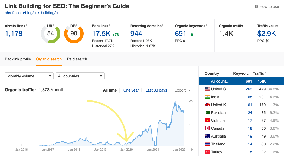Click the India flag icon
The width and height of the screenshot is (284, 156).
[x=207, y=97]
